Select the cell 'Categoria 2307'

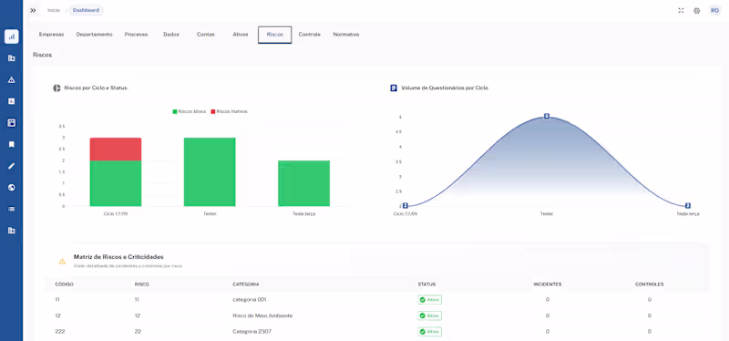tap(252, 332)
